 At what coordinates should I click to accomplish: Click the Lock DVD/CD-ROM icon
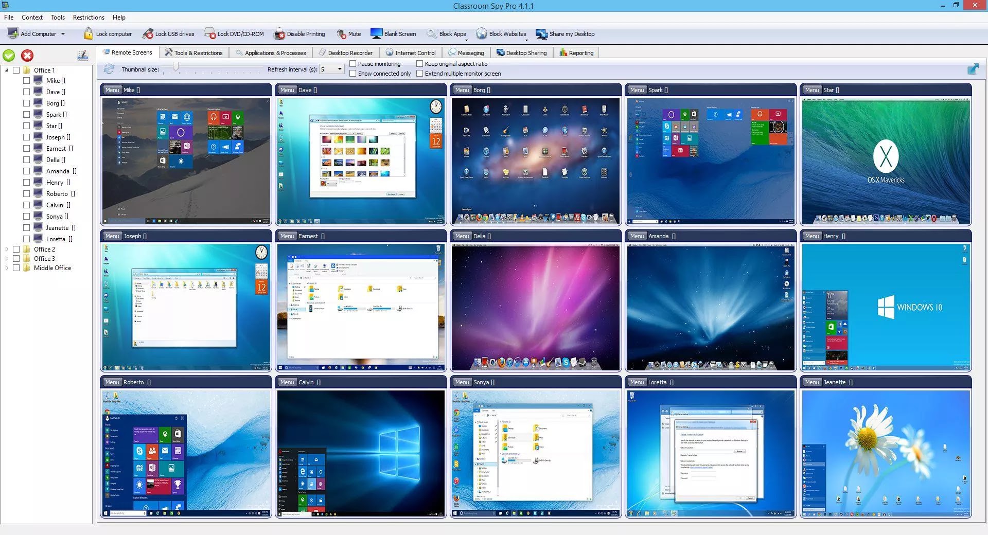234,33
